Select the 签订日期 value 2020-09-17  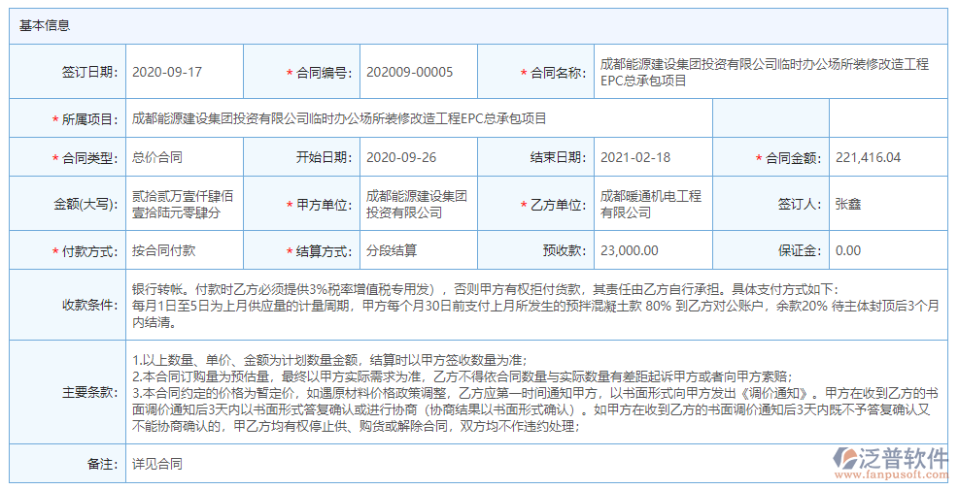(x=167, y=72)
